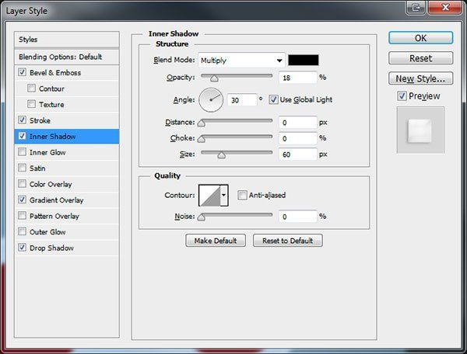Click the Angle dial control
This screenshot has height=354, width=467.
(x=211, y=100)
